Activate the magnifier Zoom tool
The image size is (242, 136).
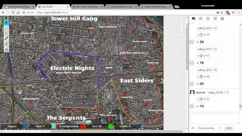point(6,33)
